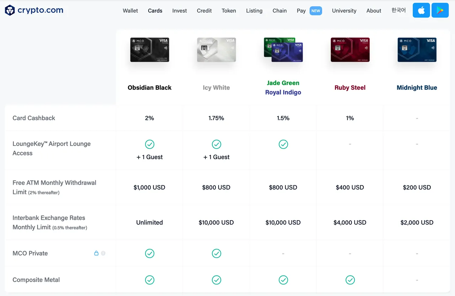Click the $400 USD ATM limit
The height and width of the screenshot is (296, 455).
[x=350, y=188]
